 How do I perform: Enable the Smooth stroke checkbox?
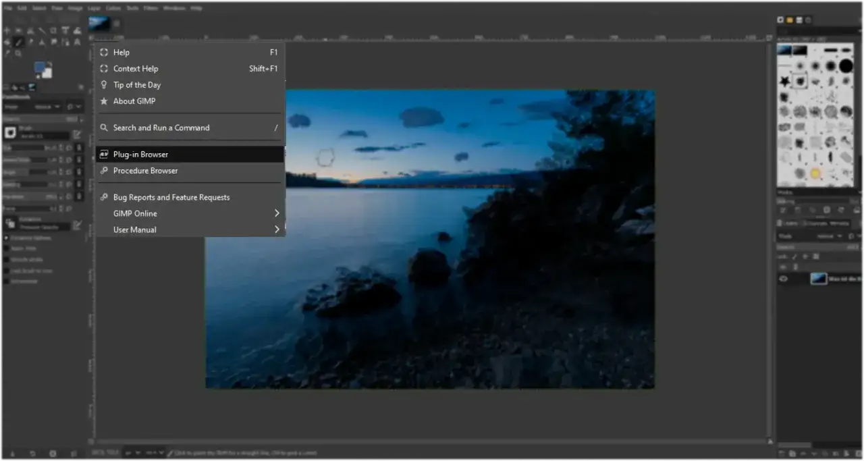click(7, 259)
